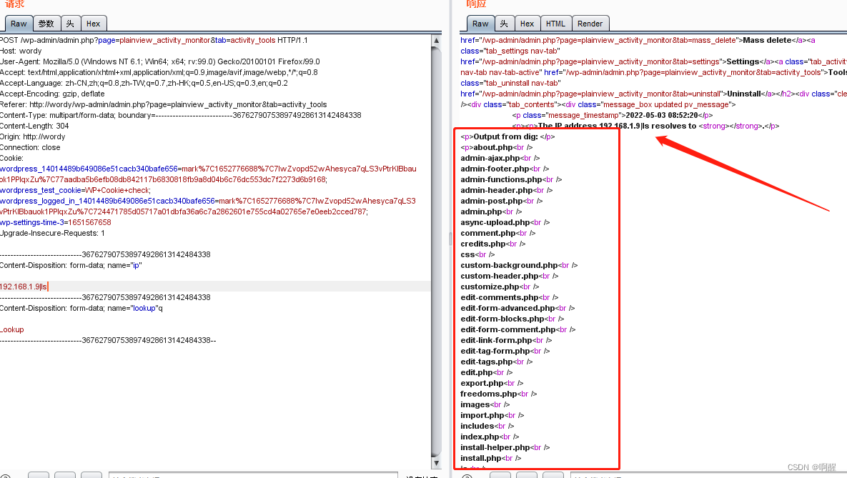Click the Mass delete href line in response

638,40
